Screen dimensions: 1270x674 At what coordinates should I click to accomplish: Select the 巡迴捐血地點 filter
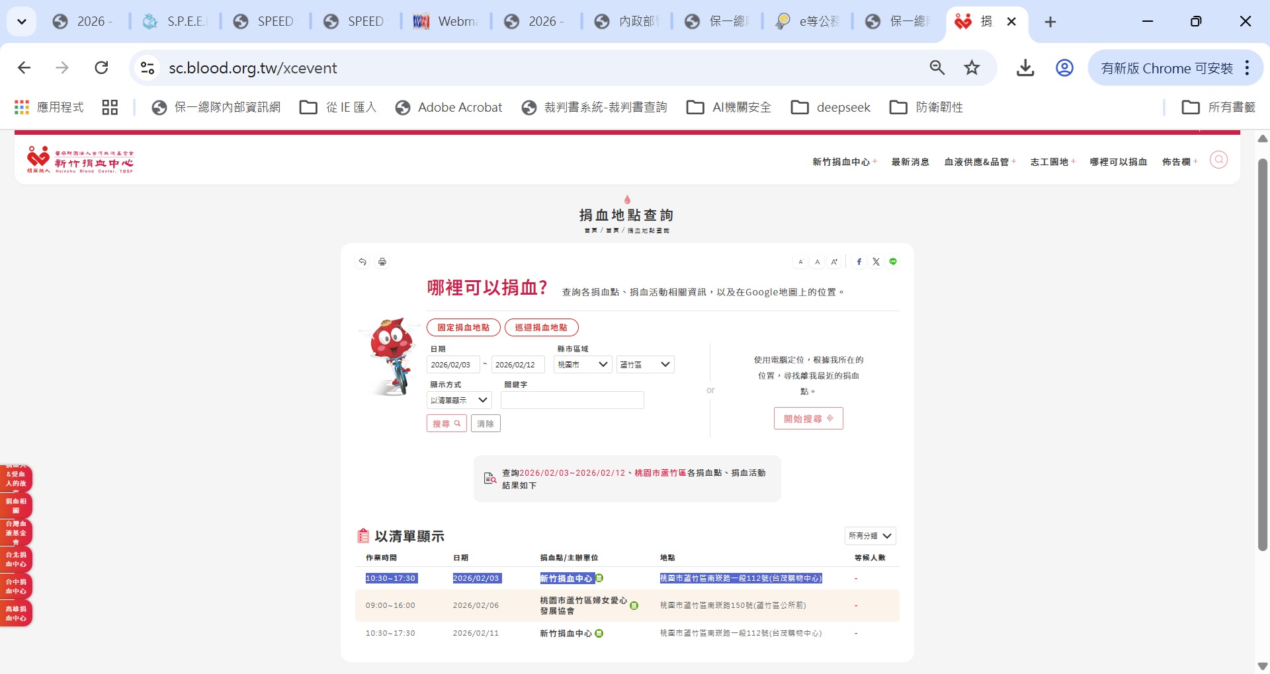(541, 328)
